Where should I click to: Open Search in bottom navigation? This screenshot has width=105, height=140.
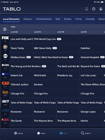coord(86,133)
